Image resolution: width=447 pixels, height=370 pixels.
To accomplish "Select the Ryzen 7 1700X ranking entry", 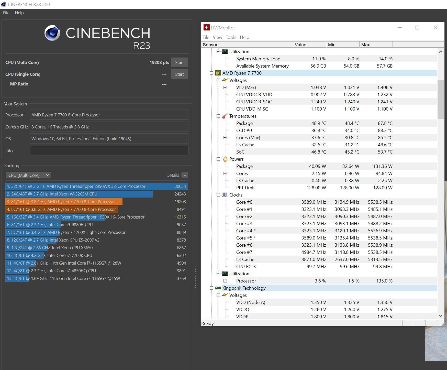I will [97, 232].
